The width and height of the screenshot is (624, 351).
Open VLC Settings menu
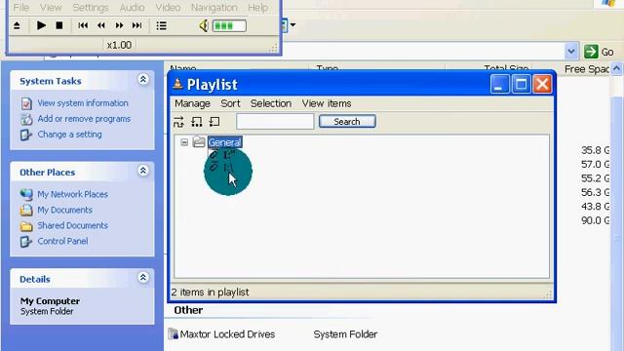tap(91, 7)
